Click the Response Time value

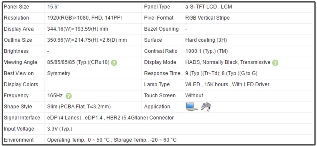[221, 73]
